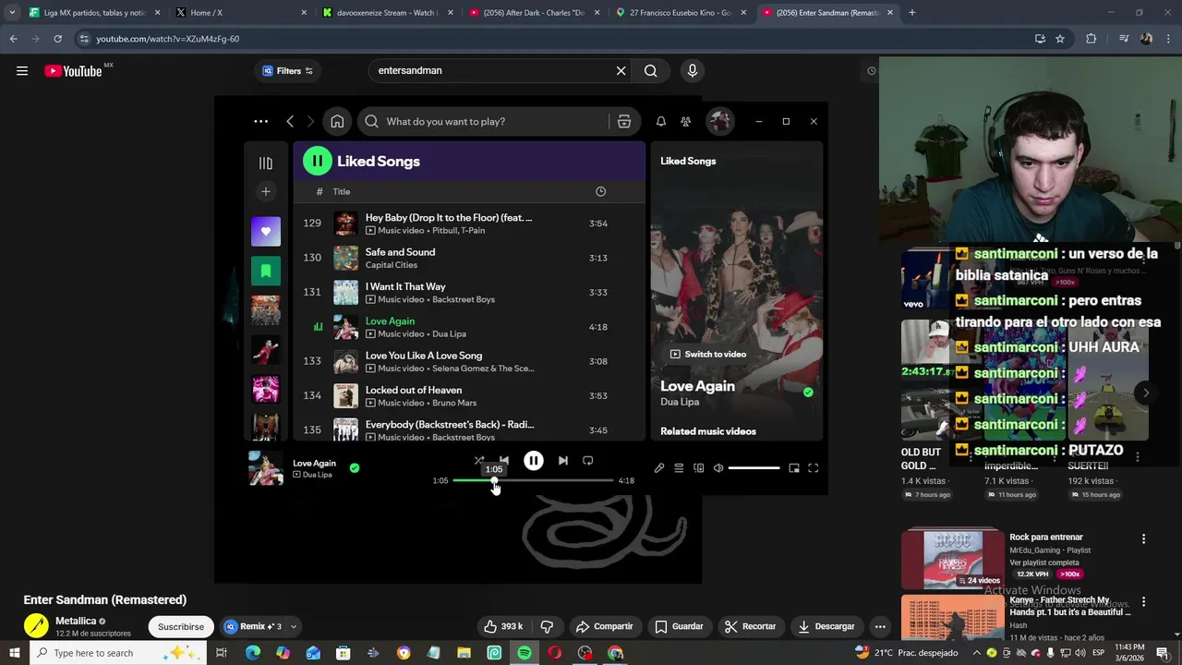This screenshot has height=665, width=1182.
Task: Like the video with 393 k
Action: (503, 626)
